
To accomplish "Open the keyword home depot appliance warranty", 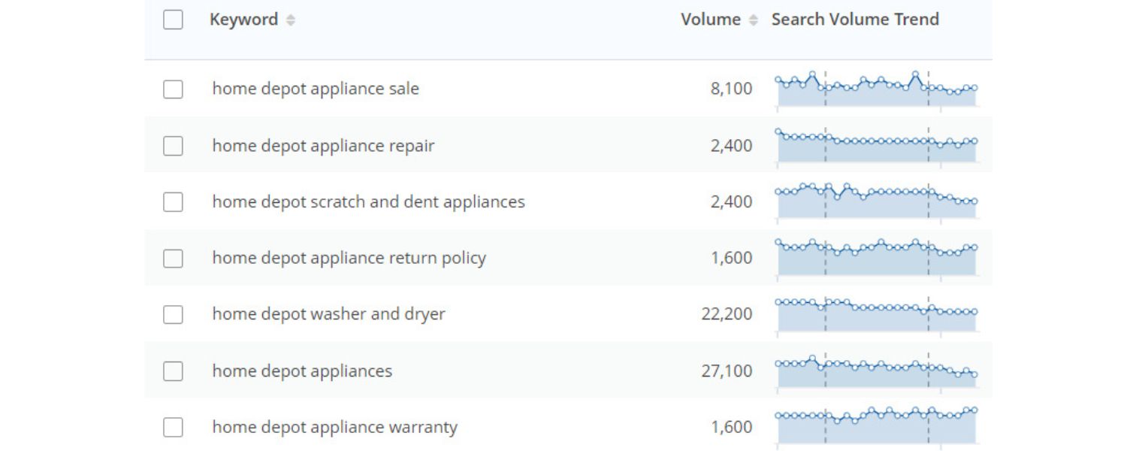I will [334, 426].
